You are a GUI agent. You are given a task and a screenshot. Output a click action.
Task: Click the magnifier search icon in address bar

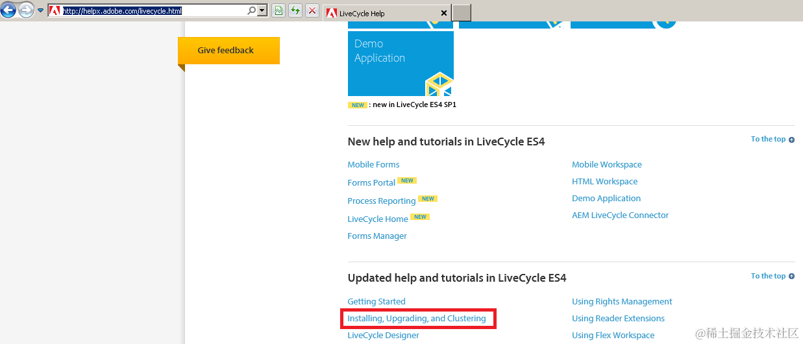tap(252, 11)
